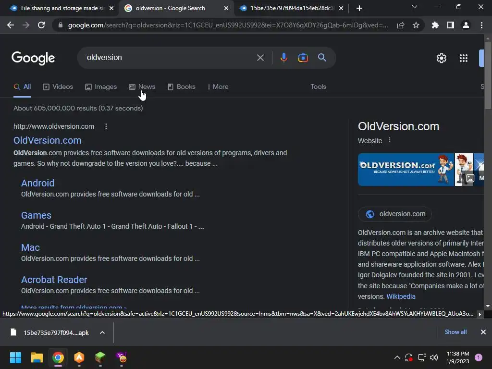Open the Acrobat Reader sitelink
The width and height of the screenshot is (492, 369).
pyautogui.click(x=54, y=280)
